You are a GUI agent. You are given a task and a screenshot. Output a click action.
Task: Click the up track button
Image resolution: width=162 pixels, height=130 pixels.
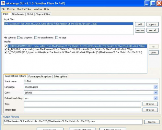pyautogui.click(x=154, y=46)
